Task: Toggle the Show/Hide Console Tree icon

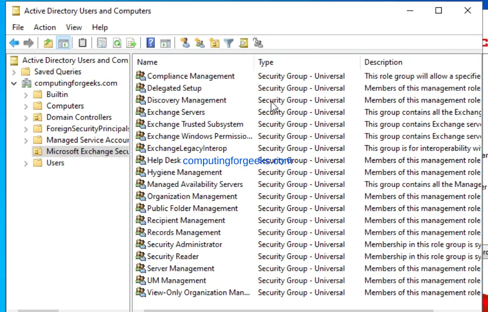Action: (x=63, y=42)
